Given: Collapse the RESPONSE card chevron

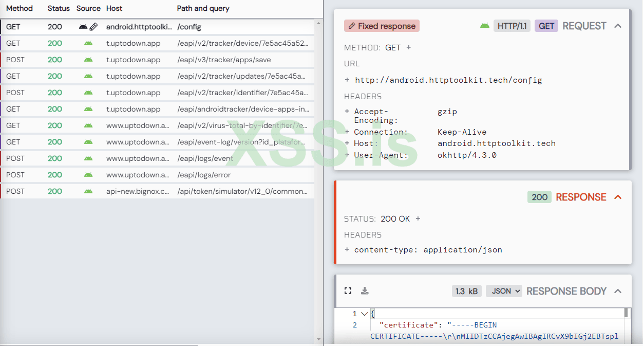Looking at the screenshot, I should click(618, 197).
